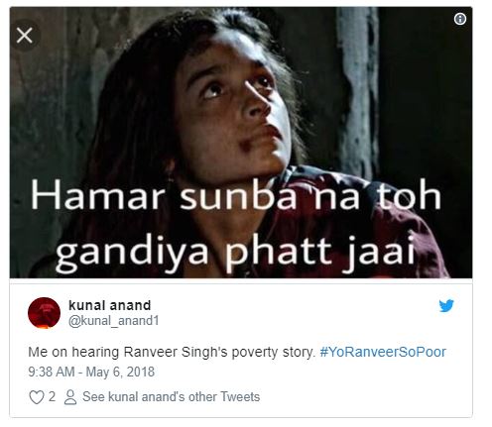
Task: Click the person silhouette icon beside other Tweets
Action: pyautogui.click(x=70, y=397)
